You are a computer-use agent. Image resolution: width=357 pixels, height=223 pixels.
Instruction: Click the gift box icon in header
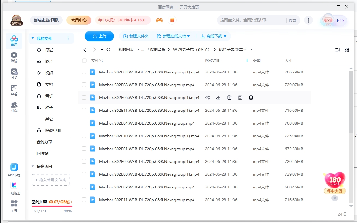pos(172,20)
